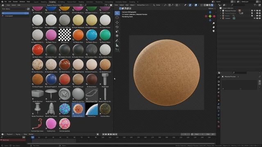Viewport: 262px width, 147px height.
Task: Jump to the timeline end frame button
Action: [116, 134]
